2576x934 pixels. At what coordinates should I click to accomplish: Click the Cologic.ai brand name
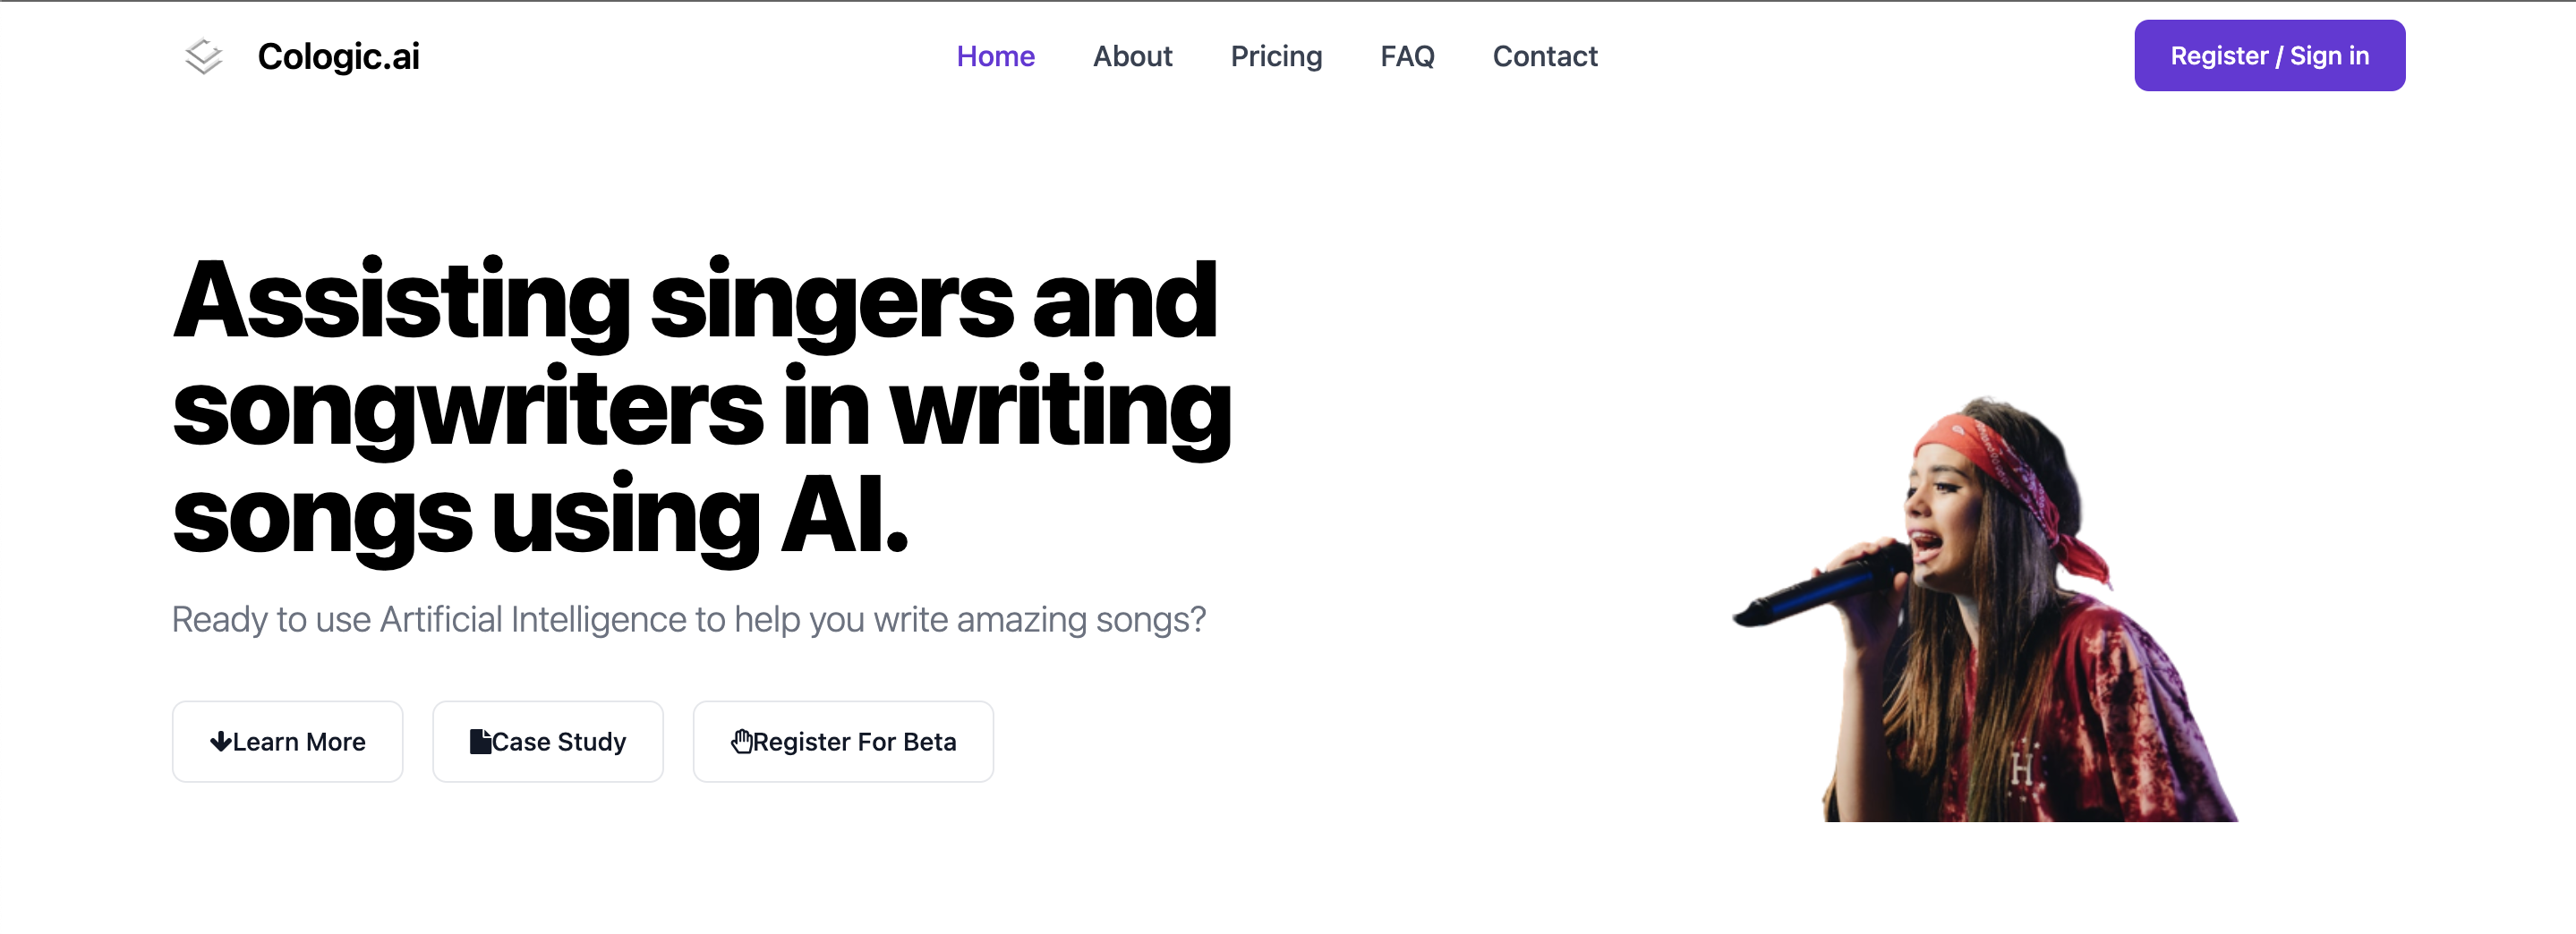tap(338, 56)
